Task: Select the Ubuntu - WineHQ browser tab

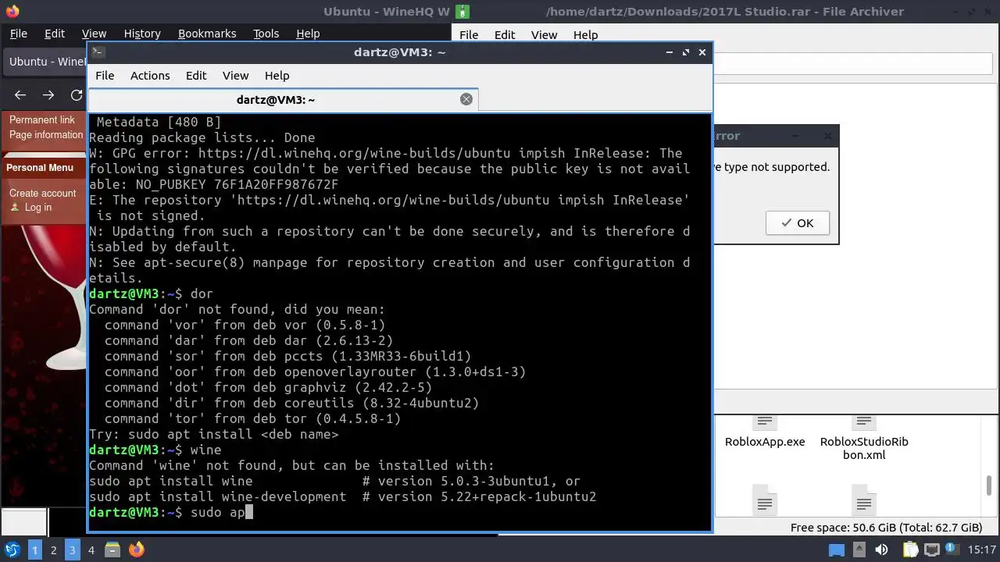Action: click(45, 62)
